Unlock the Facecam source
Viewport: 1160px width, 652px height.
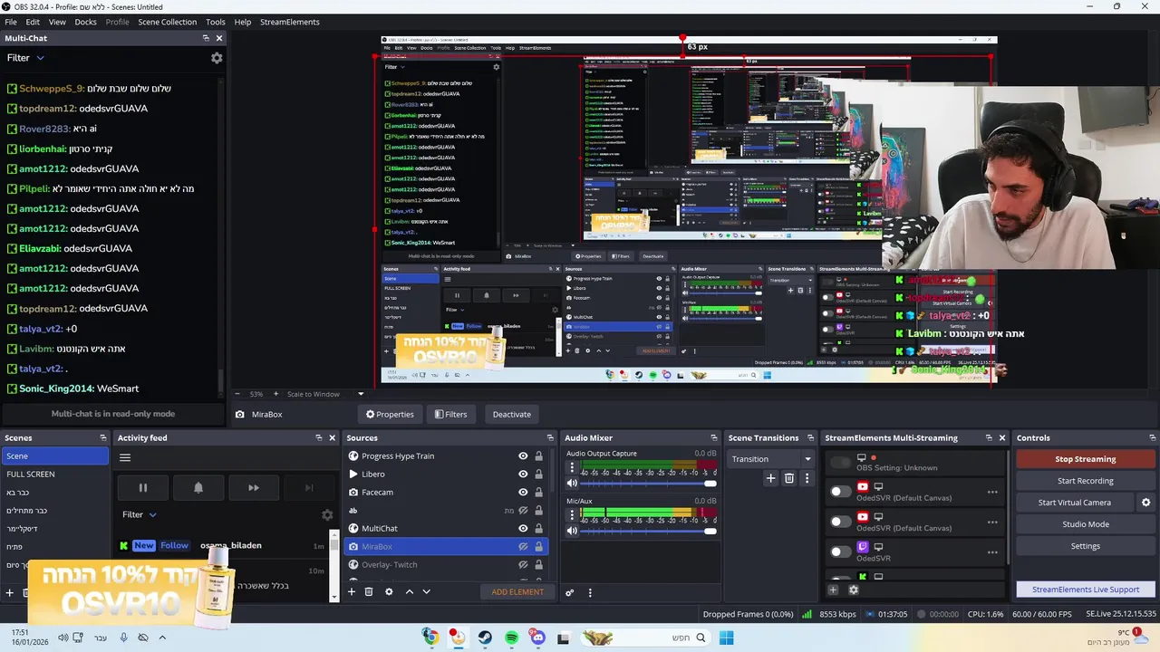tap(538, 493)
